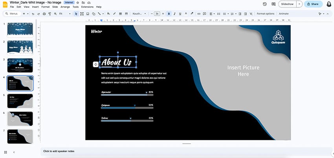The image size is (334, 158).
Task: Expand the New slide dropdown arrow
Action: pyautogui.click(x=28, y=14)
